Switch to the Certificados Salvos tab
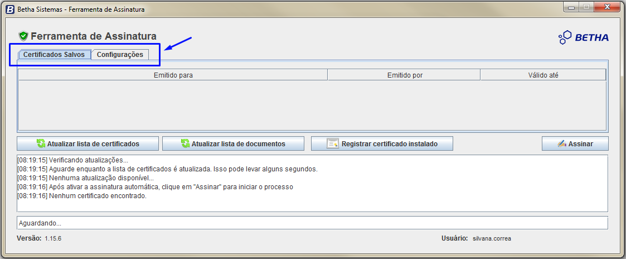The width and height of the screenshot is (626, 259). click(54, 55)
